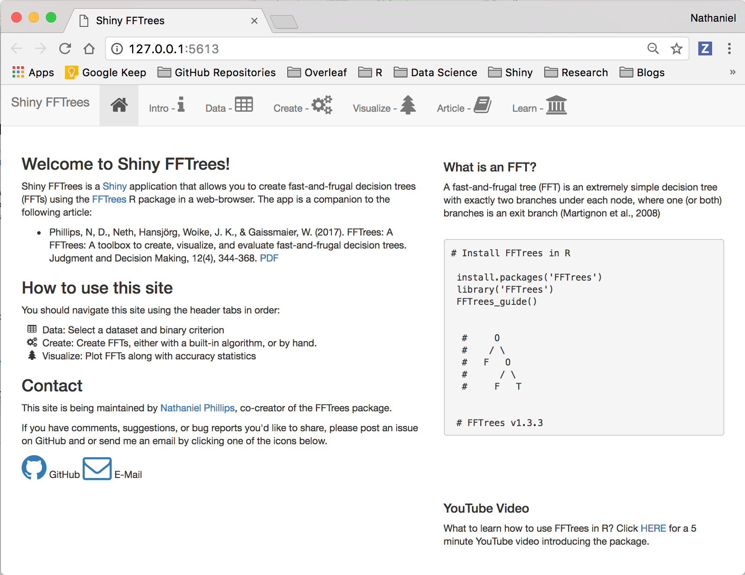Open the Shiny bookmark folder
Image resolution: width=745 pixels, height=575 pixels.
[x=511, y=72]
